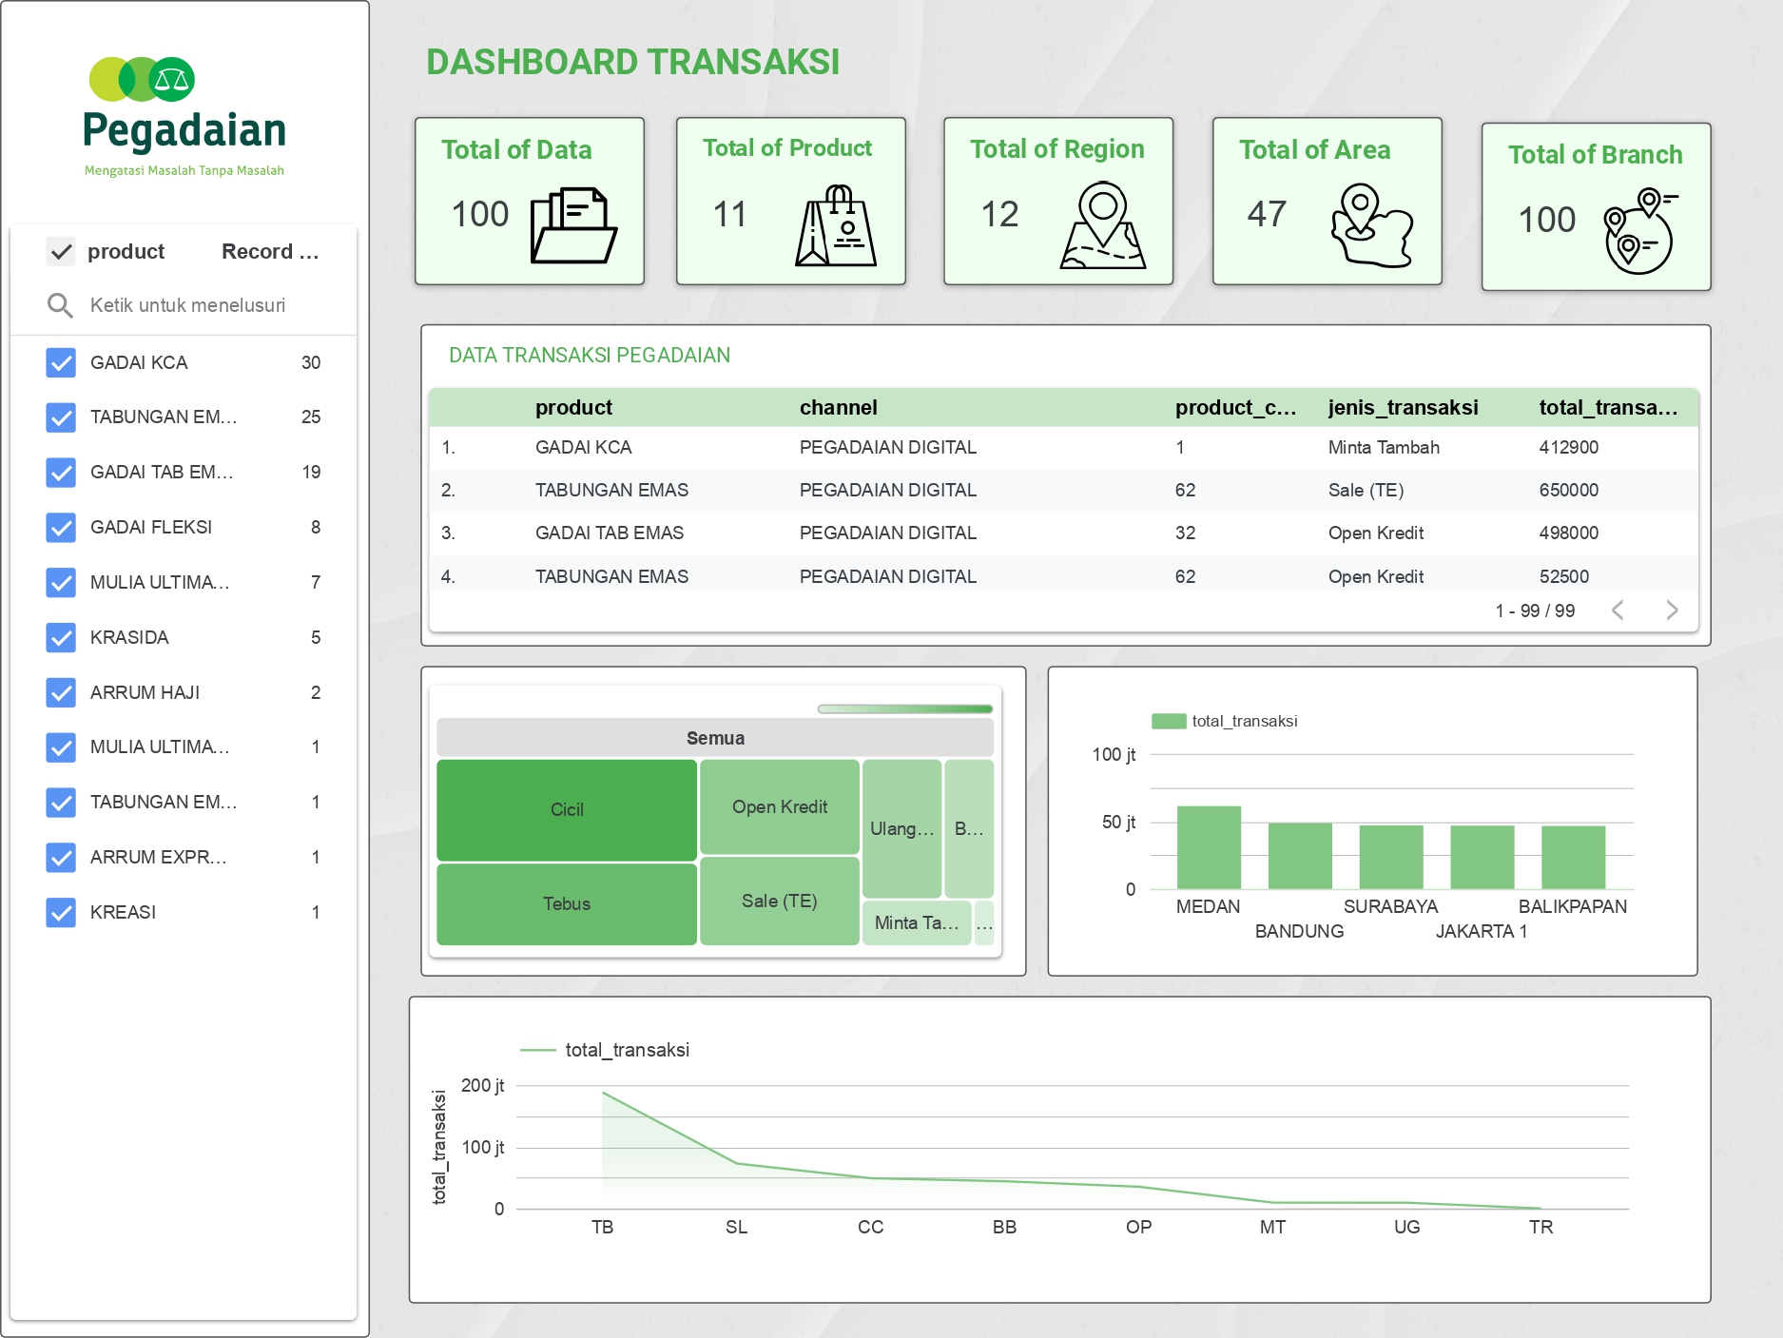1783x1338 pixels.
Task: Click the map pin icon in Total of Region
Action: [x=1102, y=226]
